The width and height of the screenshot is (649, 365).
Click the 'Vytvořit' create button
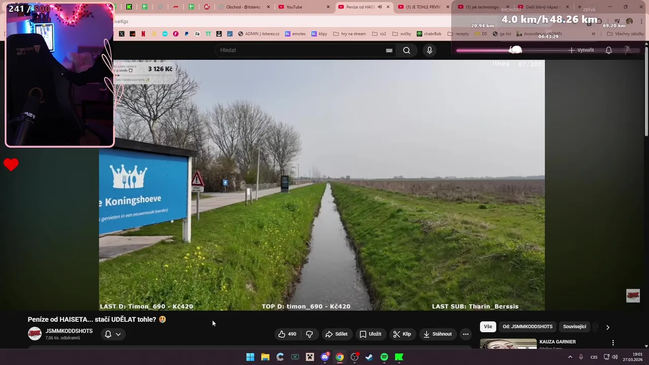(x=581, y=50)
